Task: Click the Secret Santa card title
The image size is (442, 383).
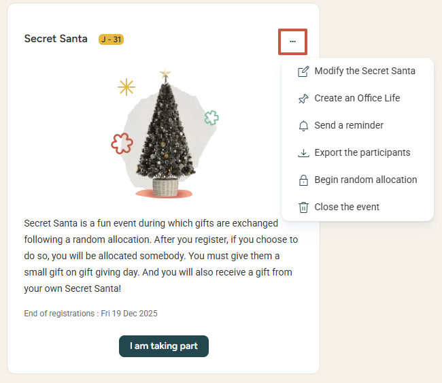Action: pyautogui.click(x=56, y=39)
